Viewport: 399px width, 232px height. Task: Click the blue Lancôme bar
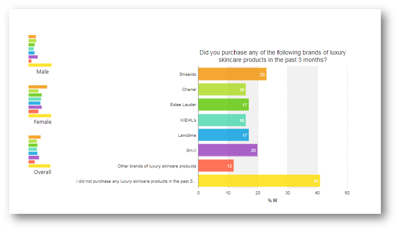pyautogui.click(x=223, y=135)
